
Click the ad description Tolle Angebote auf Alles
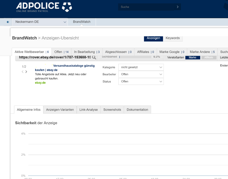click(x=61, y=76)
